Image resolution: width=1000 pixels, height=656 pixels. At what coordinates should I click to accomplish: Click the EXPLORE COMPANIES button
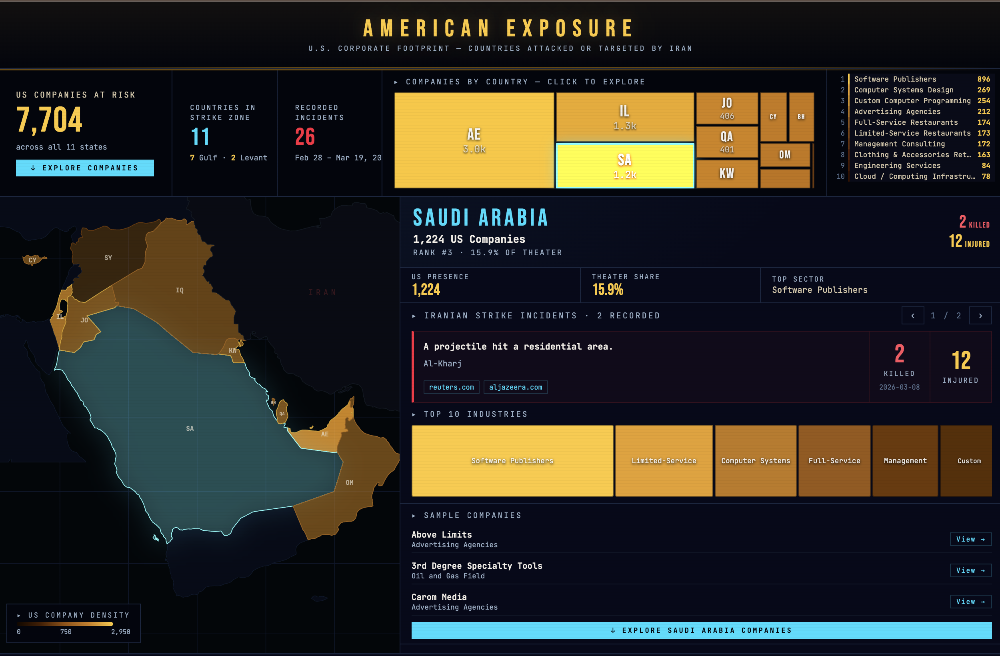coord(85,168)
